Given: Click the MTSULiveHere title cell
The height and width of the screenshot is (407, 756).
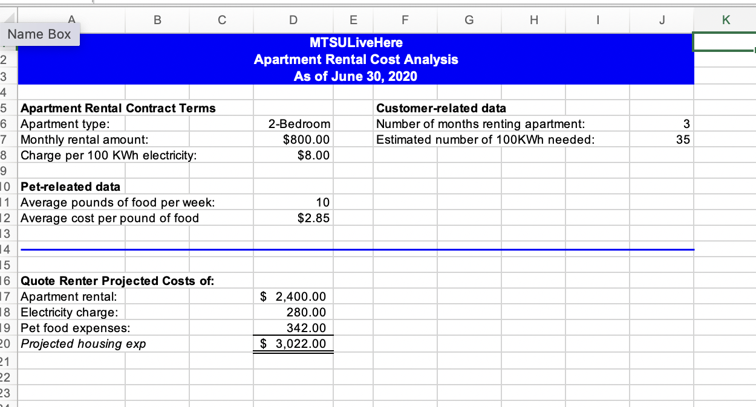Looking at the screenshot, I should tap(356, 42).
